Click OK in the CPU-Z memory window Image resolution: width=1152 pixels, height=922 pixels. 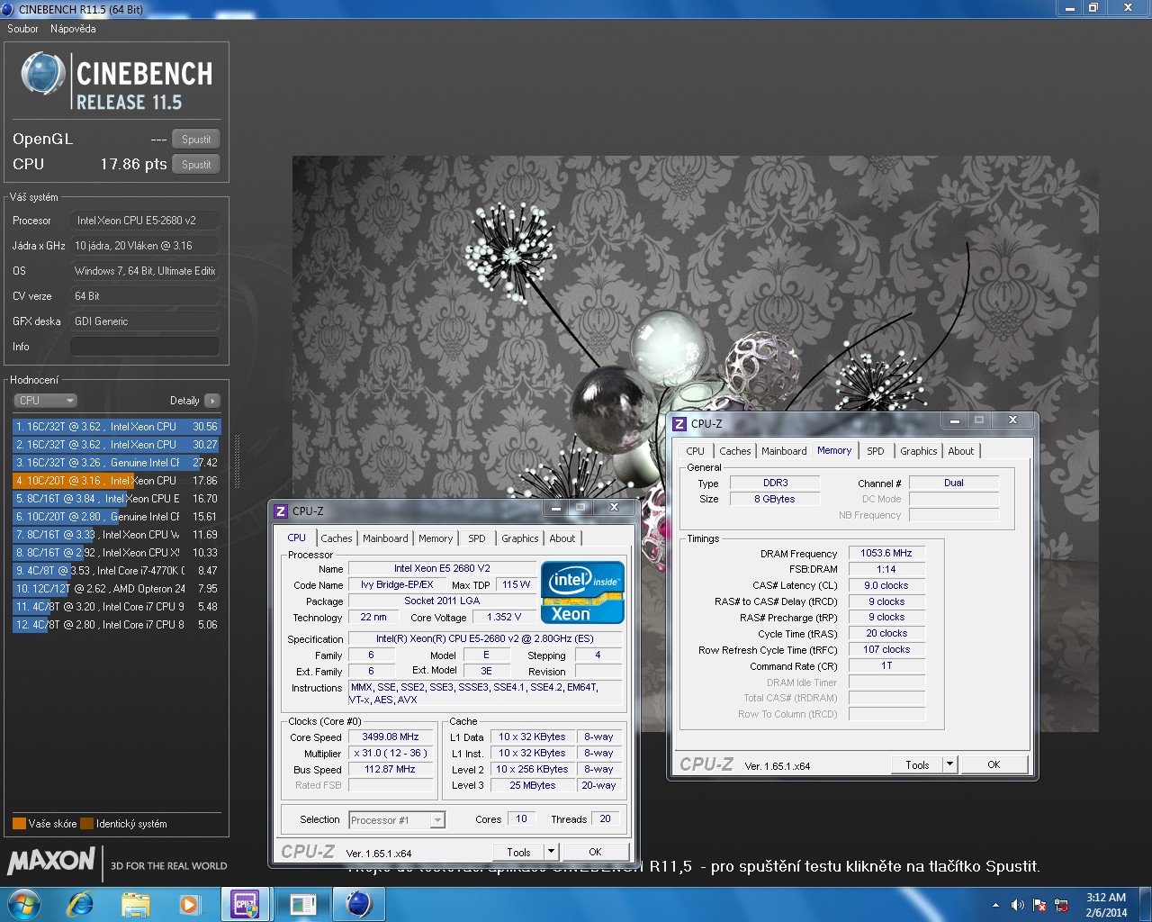click(994, 764)
